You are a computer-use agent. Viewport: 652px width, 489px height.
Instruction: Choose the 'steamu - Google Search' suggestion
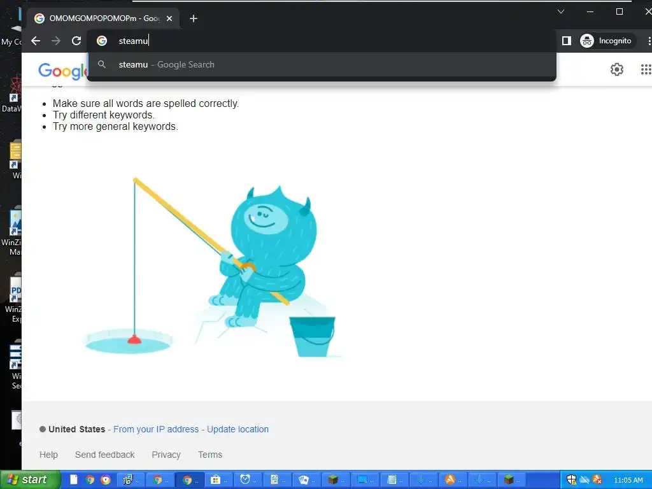[322, 64]
